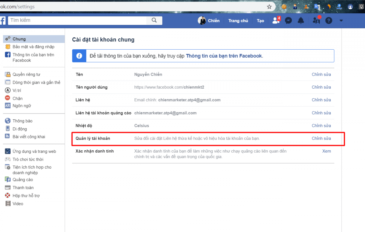This screenshot has width=365, height=232.
Task: Click Chỉnh sửa for Quản lý tài khoản
Action: click(321, 138)
